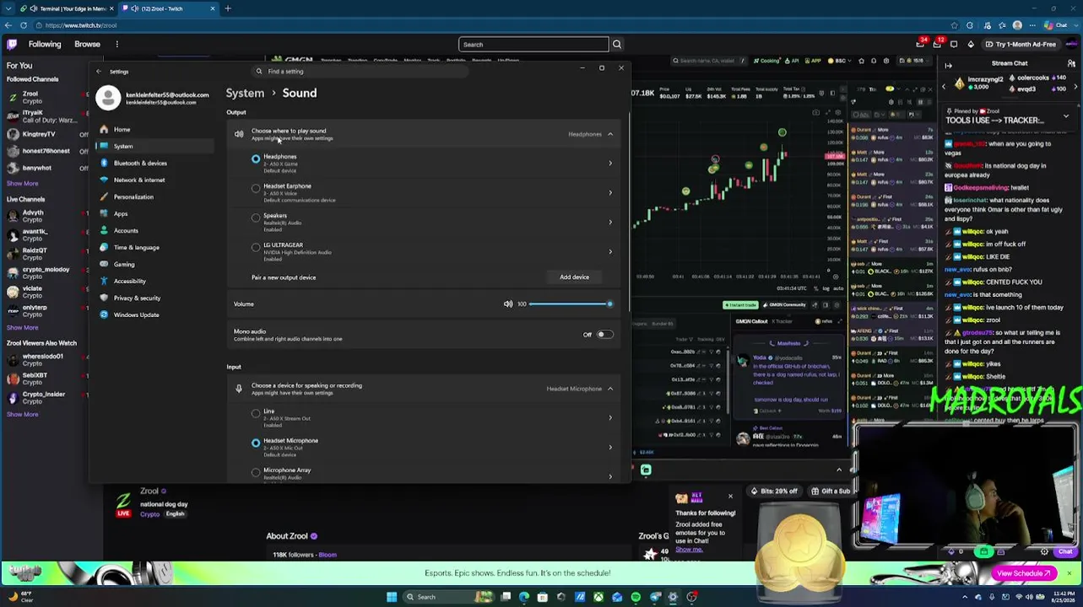Open Line input properties chevron
This screenshot has height=607, width=1083.
point(610,418)
